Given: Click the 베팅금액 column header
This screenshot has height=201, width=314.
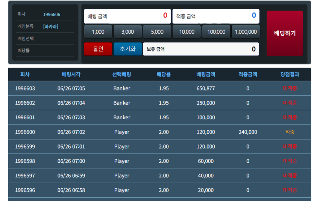Looking at the screenshot, I should (x=206, y=74).
